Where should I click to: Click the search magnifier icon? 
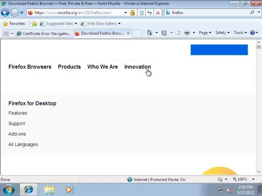(252, 12)
